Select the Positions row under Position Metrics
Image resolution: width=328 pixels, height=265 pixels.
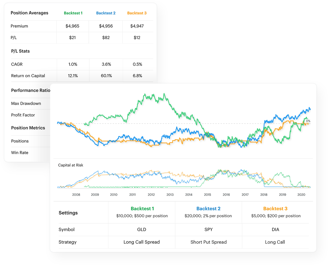click(19, 141)
